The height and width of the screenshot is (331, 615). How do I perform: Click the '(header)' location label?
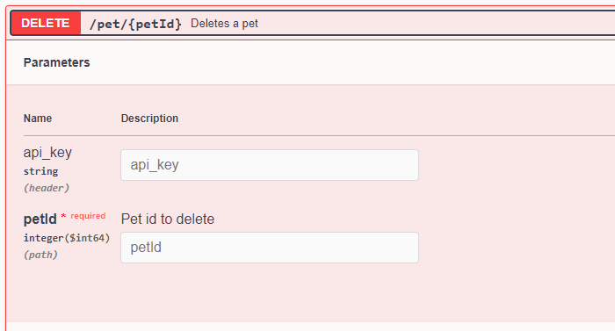47,188
